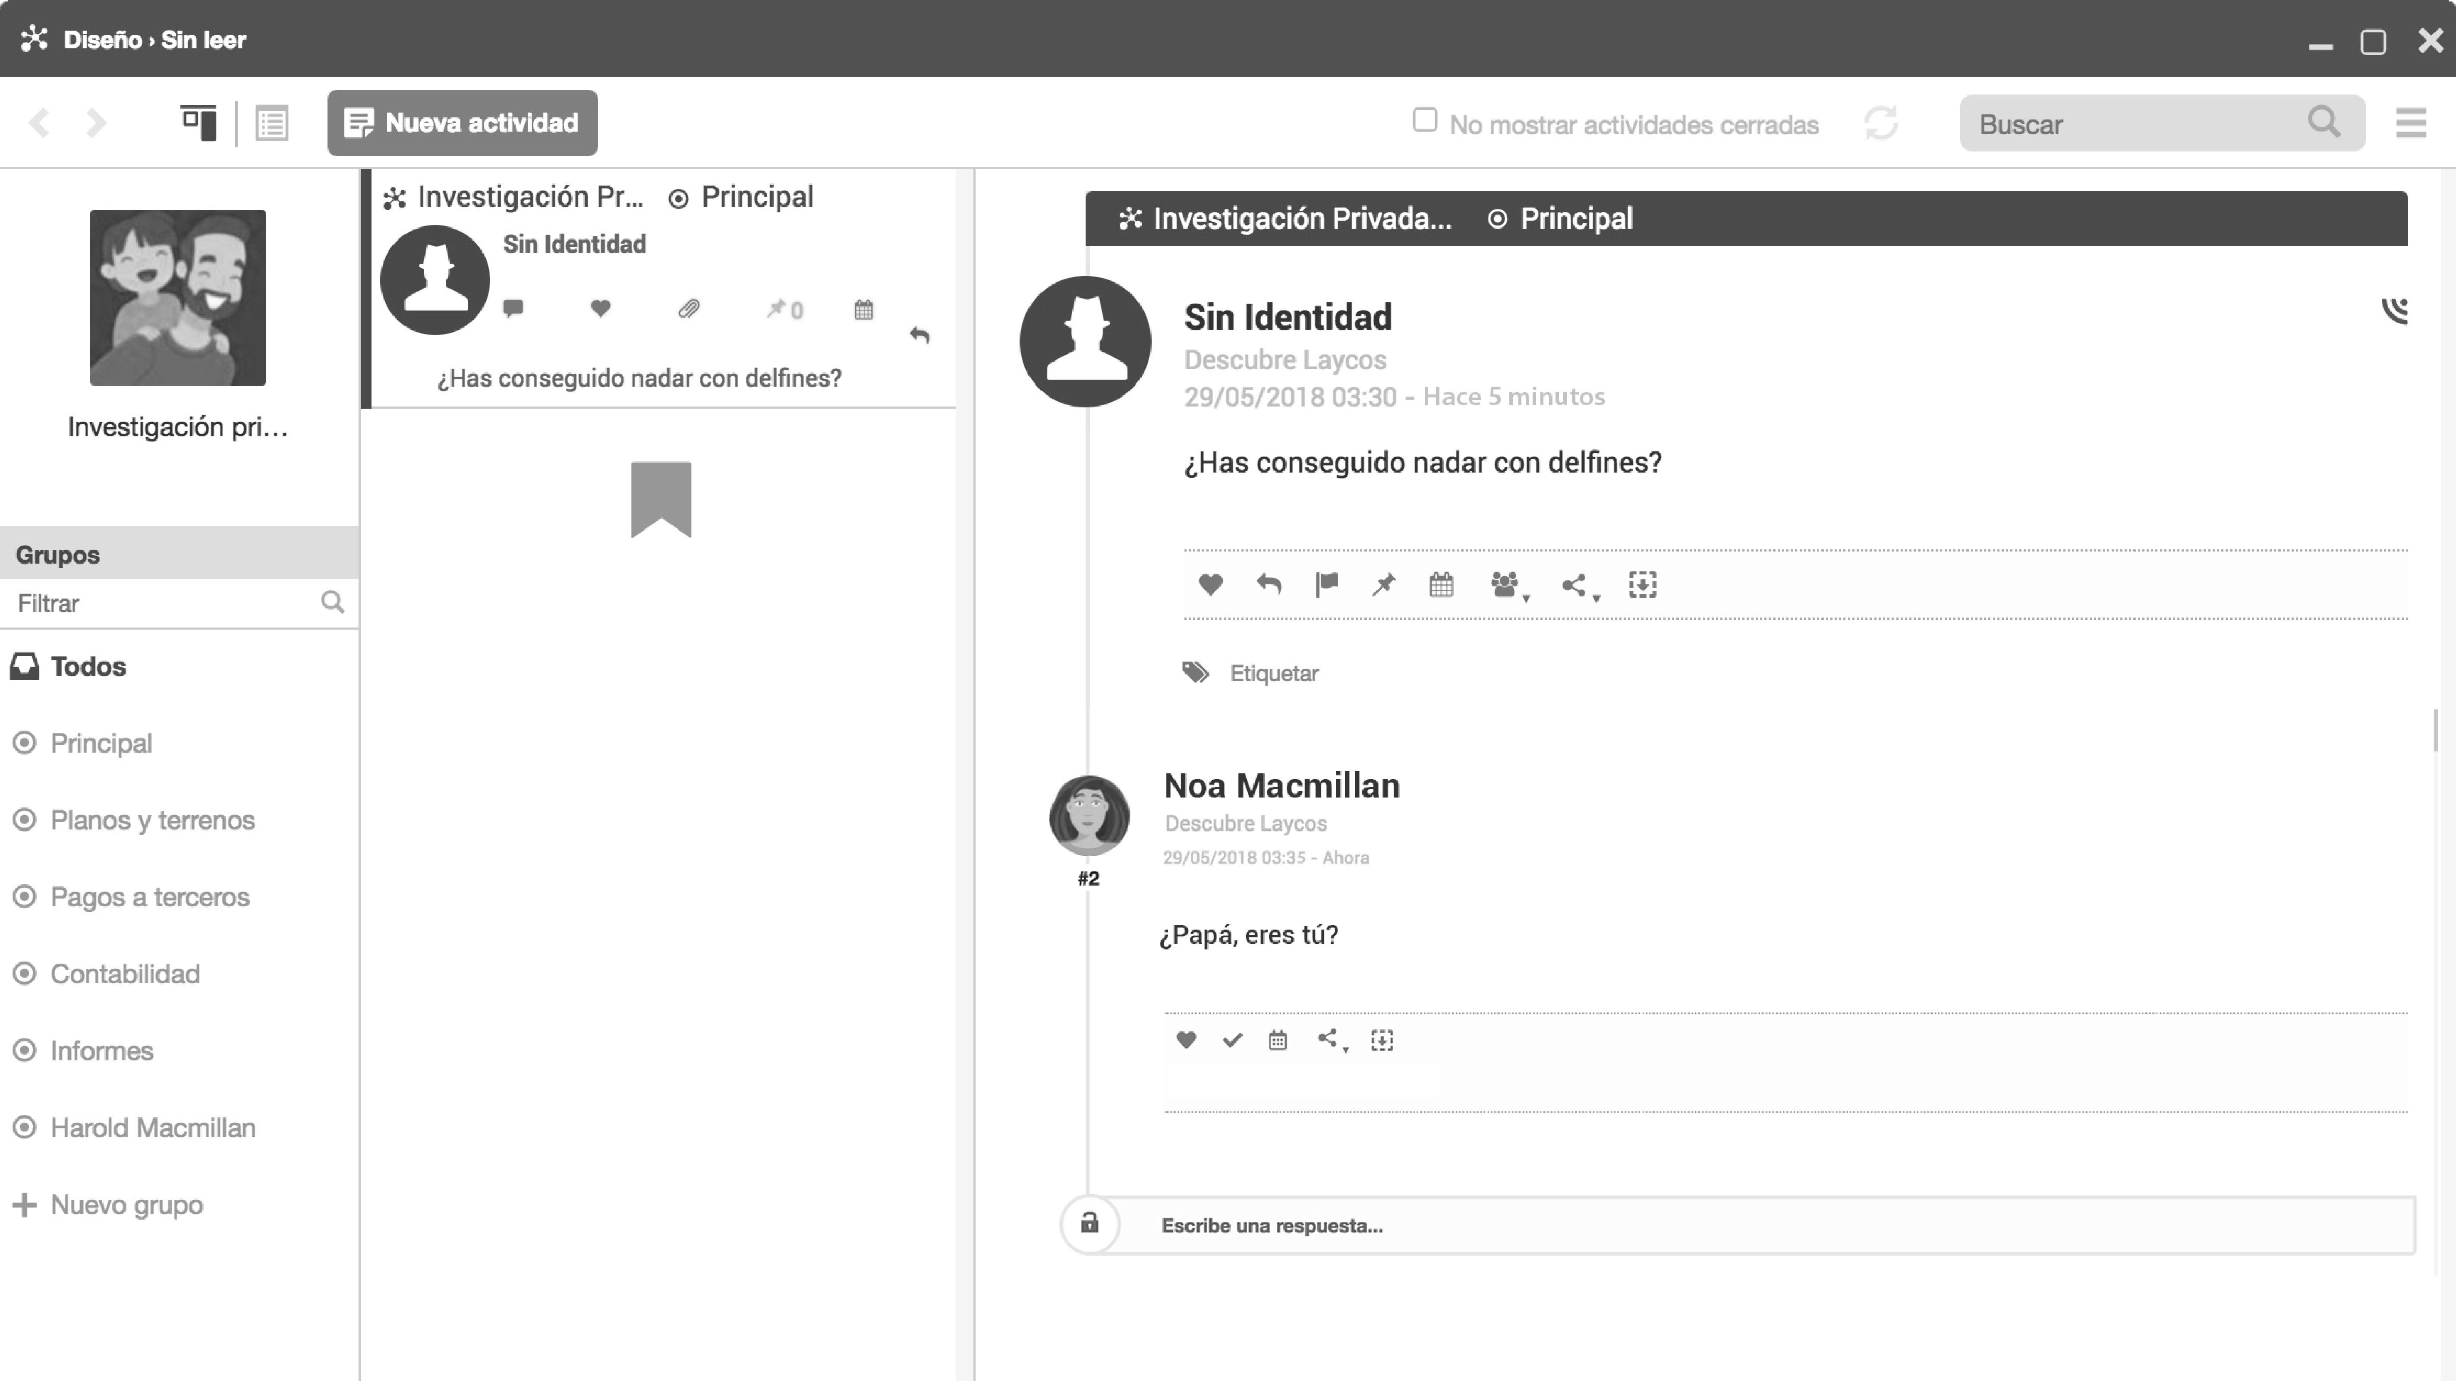The height and width of the screenshot is (1381, 2456).
Task: Click the Noa Macmillan name
Action: pos(1282,786)
